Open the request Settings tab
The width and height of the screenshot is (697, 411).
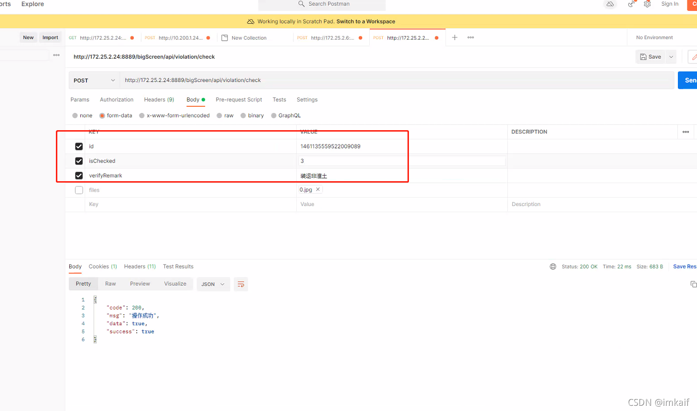pyautogui.click(x=307, y=100)
